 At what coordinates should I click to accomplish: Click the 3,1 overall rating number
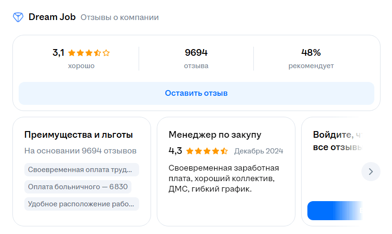point(58,53)
